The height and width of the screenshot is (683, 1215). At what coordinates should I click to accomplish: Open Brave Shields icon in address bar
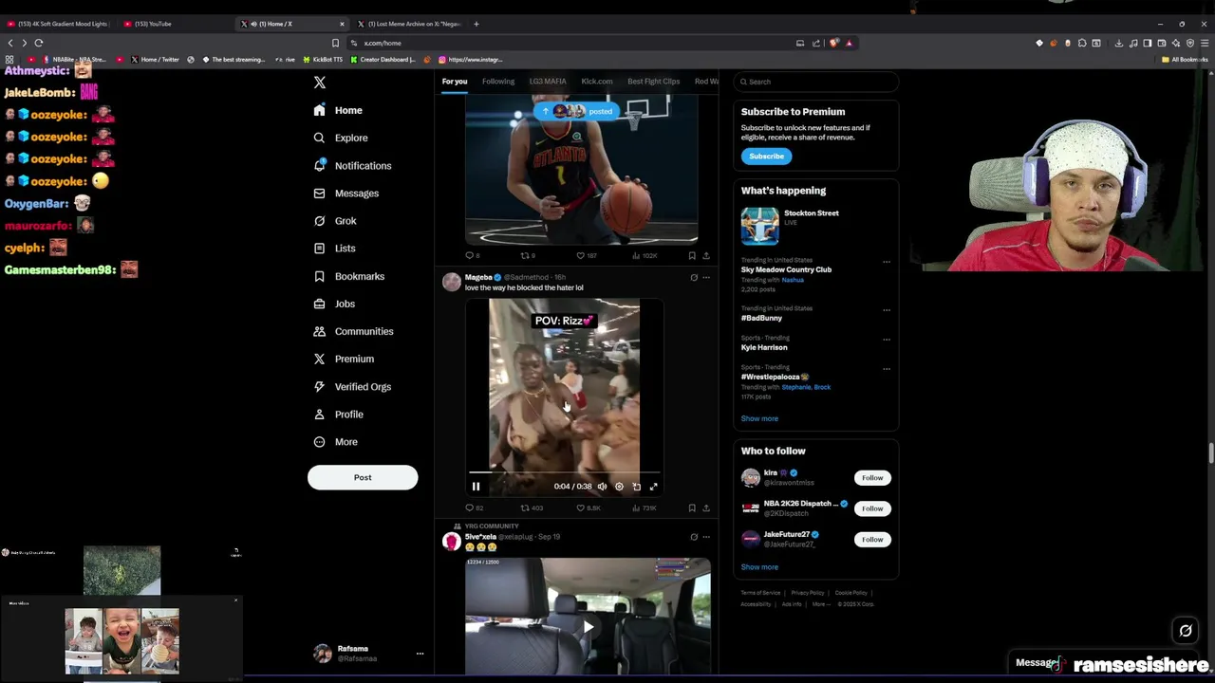click(834, 43)
